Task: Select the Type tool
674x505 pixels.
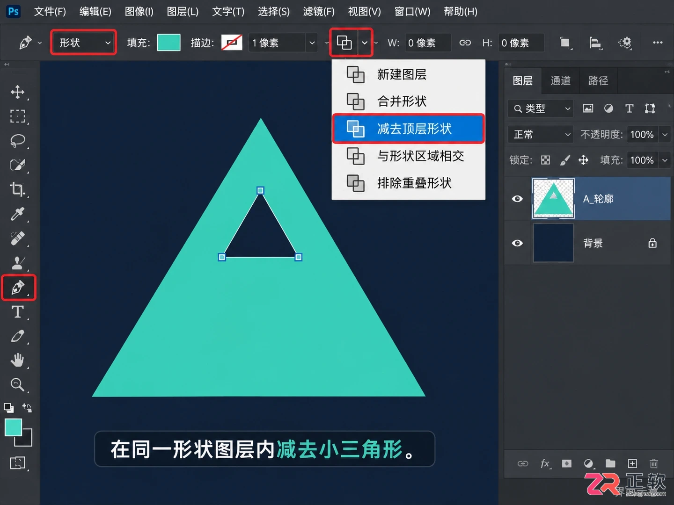Action: point(18,312)
